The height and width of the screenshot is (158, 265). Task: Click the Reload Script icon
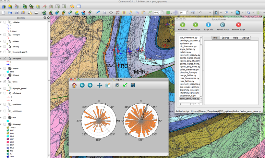[222, 25]
